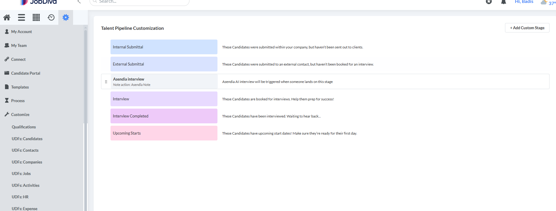Open the Templates section

click(20, 87)
